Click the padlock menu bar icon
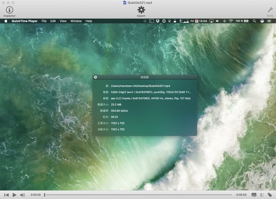The width and height of the screenshot is (276, 199). [175, 21]
